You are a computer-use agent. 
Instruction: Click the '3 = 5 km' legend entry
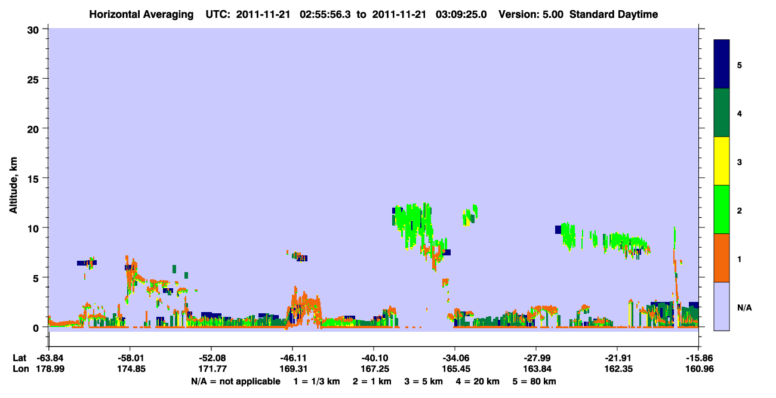(423, 381)
